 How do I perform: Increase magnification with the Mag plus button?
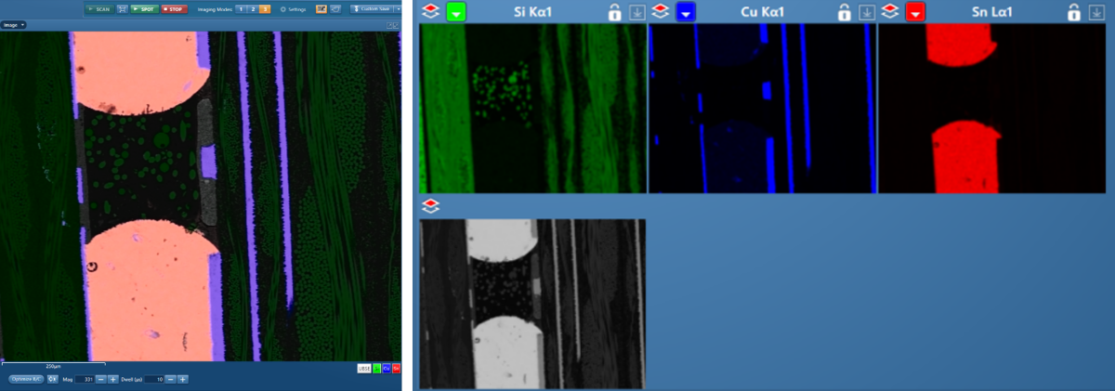(113, 379)
